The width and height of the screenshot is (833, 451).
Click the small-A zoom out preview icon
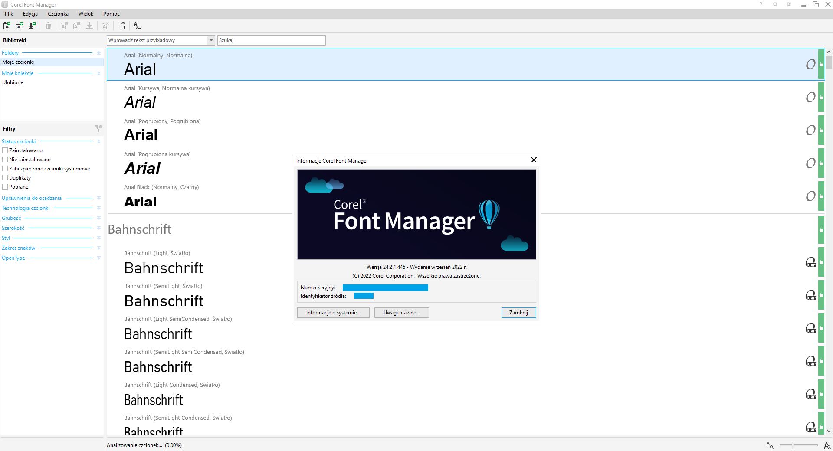pyautogui.click(x=770, y=445)
